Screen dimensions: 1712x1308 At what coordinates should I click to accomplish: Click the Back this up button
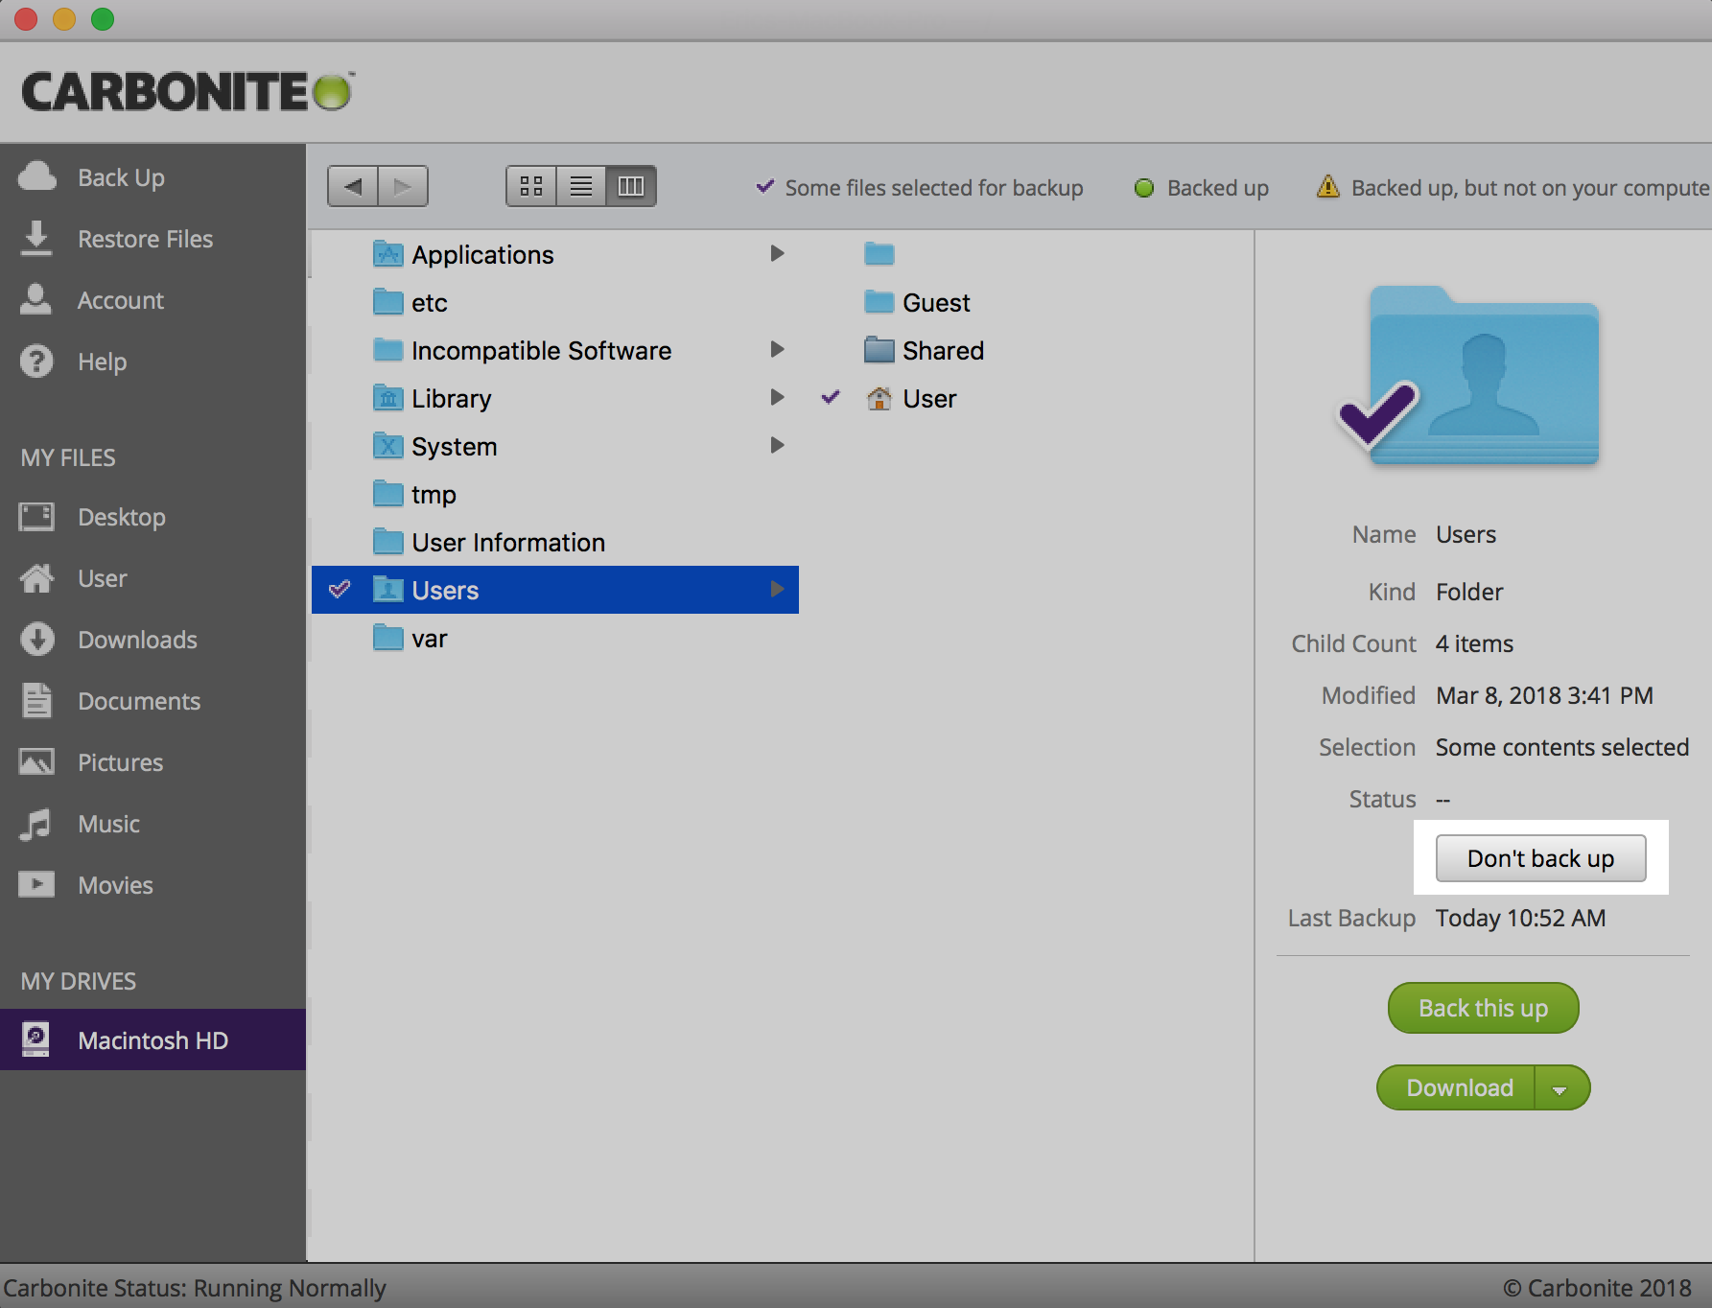pos(1483,1008)
